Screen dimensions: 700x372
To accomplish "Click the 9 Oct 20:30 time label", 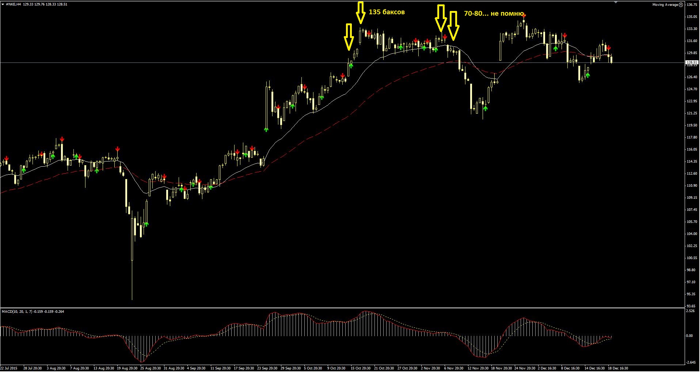I will (336, 368).
